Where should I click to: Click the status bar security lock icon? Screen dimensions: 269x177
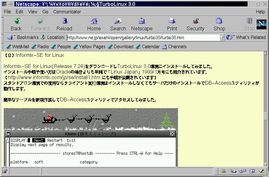pos(5,171)
